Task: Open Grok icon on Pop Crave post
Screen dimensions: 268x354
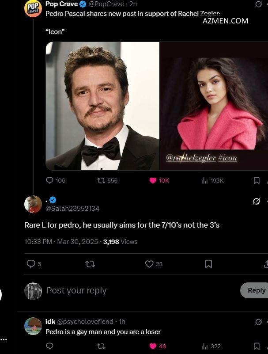Action: point(259,4)
